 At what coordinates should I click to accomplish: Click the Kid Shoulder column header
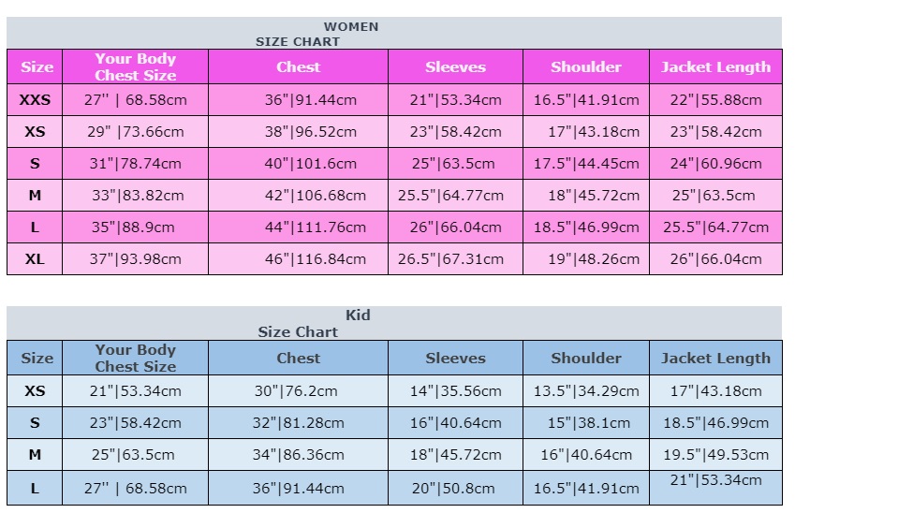[x=586, y=358]
